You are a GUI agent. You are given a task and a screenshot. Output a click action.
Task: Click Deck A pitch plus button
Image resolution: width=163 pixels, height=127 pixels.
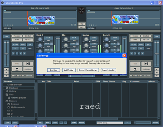point(6,76)
